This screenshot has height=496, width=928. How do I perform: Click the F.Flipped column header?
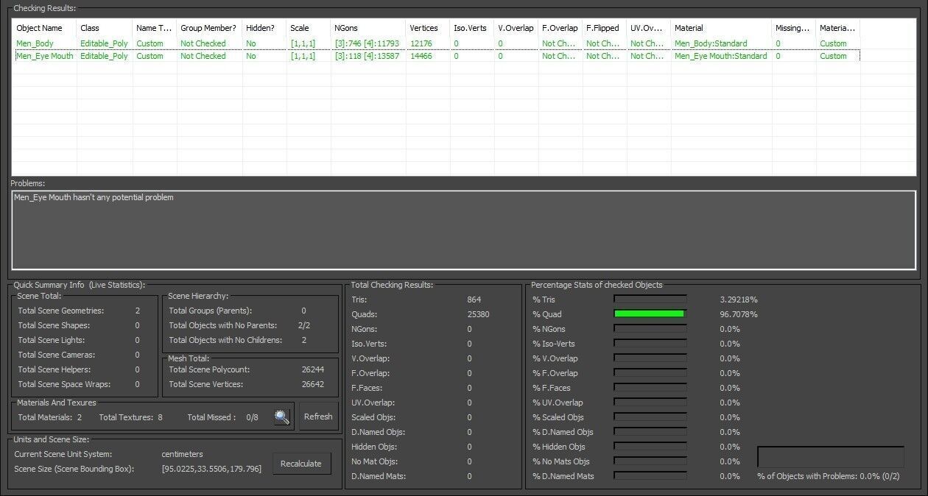coord(605,28)
